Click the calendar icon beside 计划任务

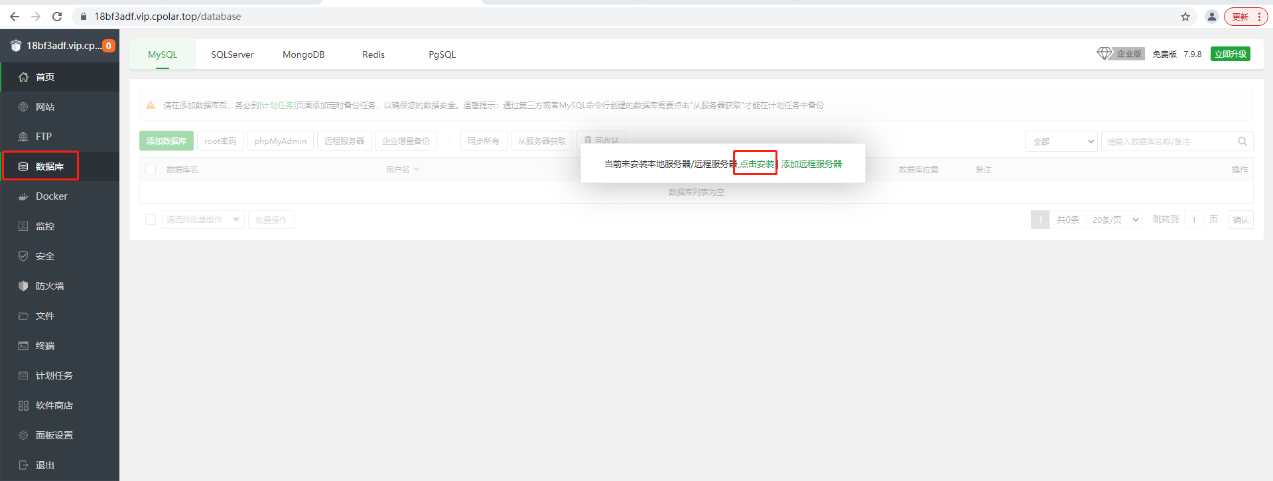coord(23,376)
